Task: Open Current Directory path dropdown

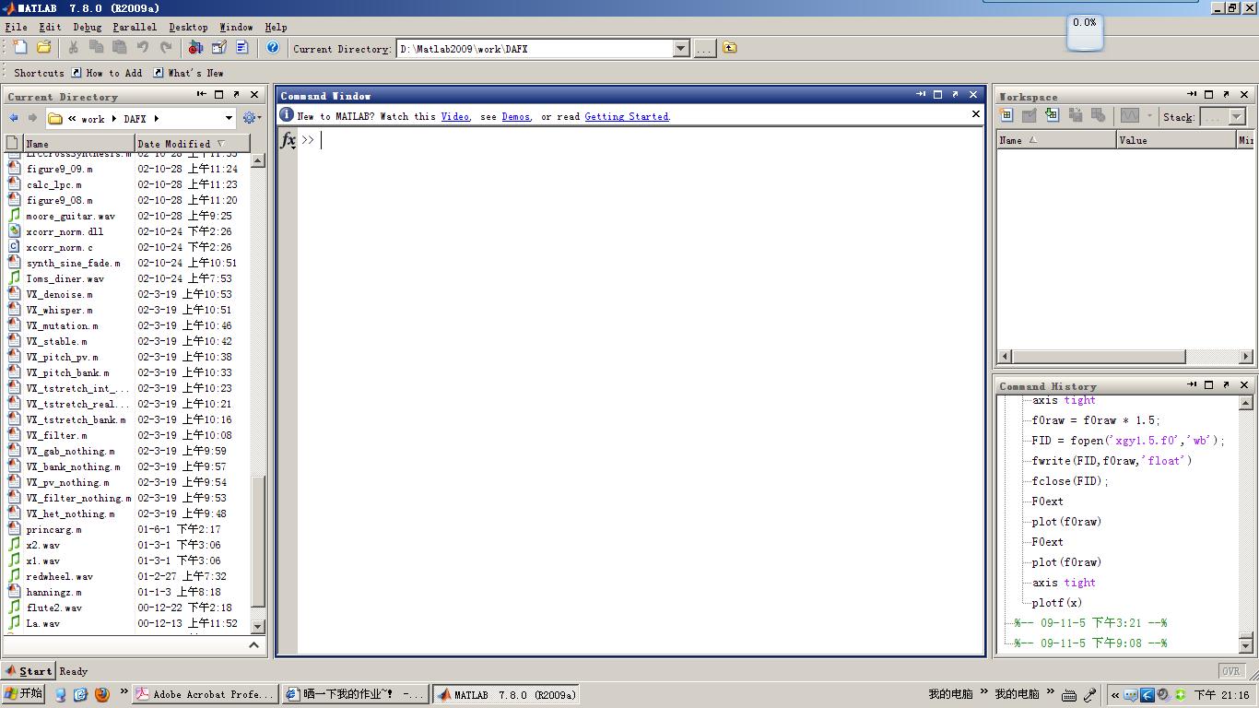Action: point(681,49)
